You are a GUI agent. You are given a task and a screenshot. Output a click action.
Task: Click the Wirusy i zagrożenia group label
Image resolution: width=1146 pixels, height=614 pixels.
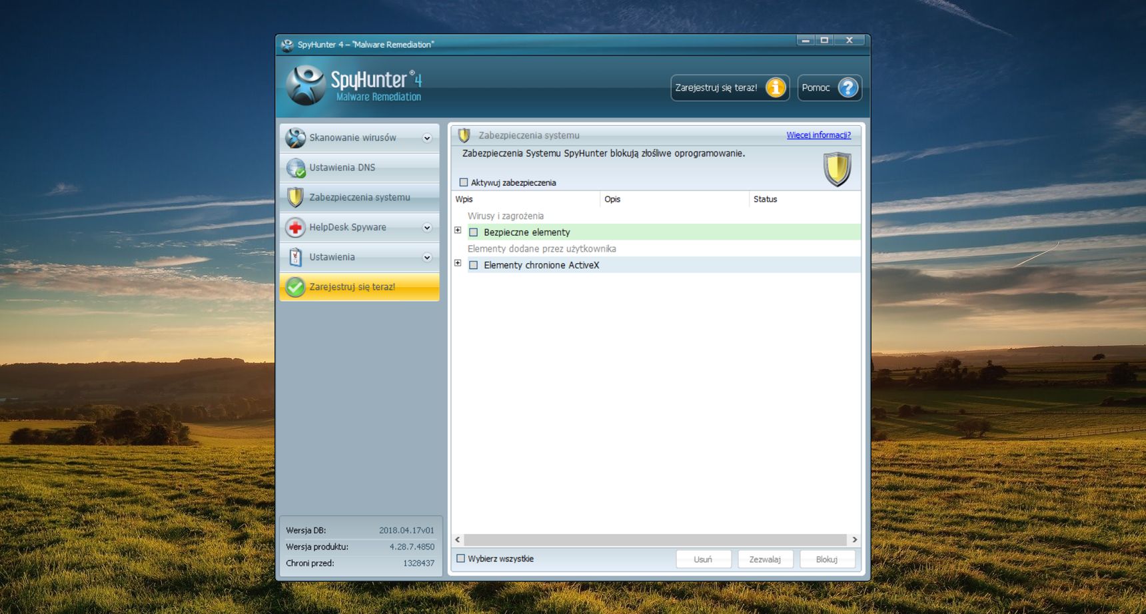tap(506, 216)
